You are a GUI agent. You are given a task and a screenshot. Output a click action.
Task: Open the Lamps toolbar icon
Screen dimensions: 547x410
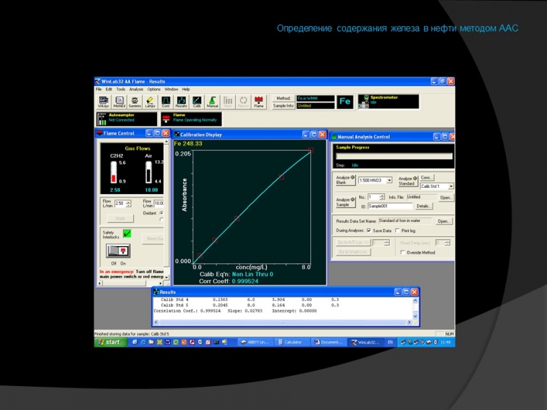click(x=150, y=102)
